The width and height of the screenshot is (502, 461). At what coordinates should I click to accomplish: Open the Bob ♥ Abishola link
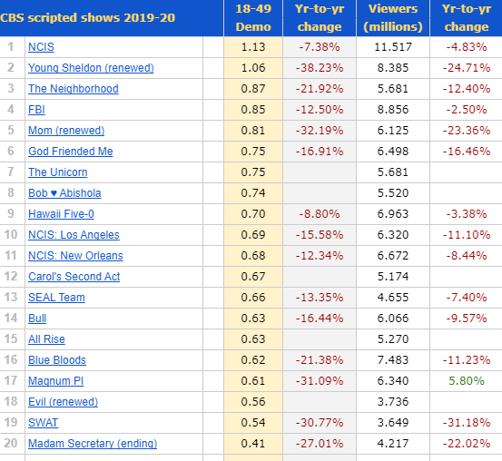click(x=64, y=193)
